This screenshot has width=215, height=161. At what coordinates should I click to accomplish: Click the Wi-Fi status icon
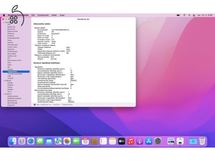click(x=184, y=15)
